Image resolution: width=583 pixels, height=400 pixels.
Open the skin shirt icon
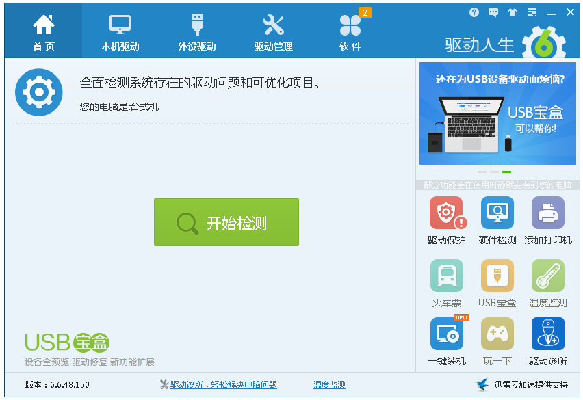[x=513, y=12]
